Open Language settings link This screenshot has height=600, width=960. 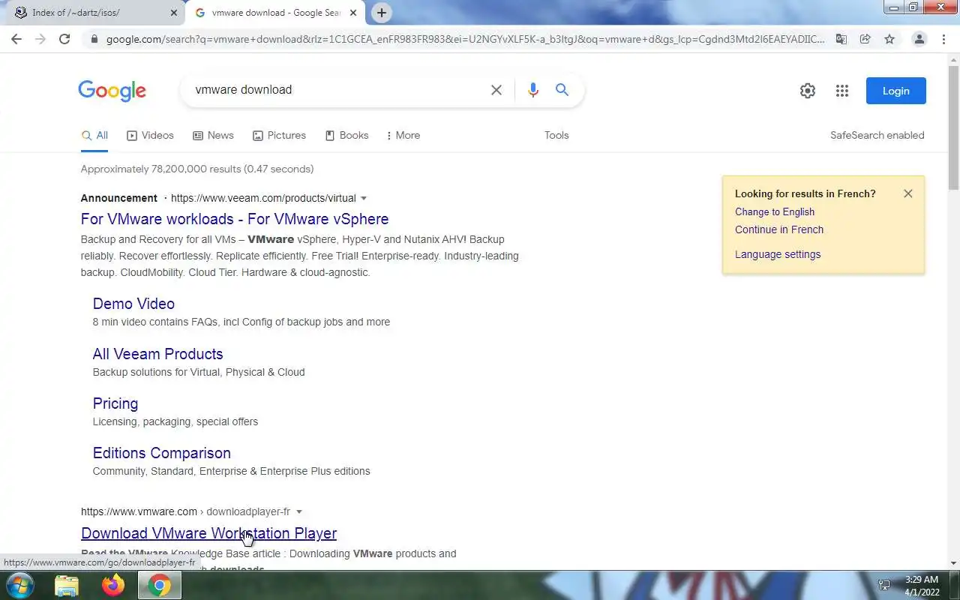[778, 255]
